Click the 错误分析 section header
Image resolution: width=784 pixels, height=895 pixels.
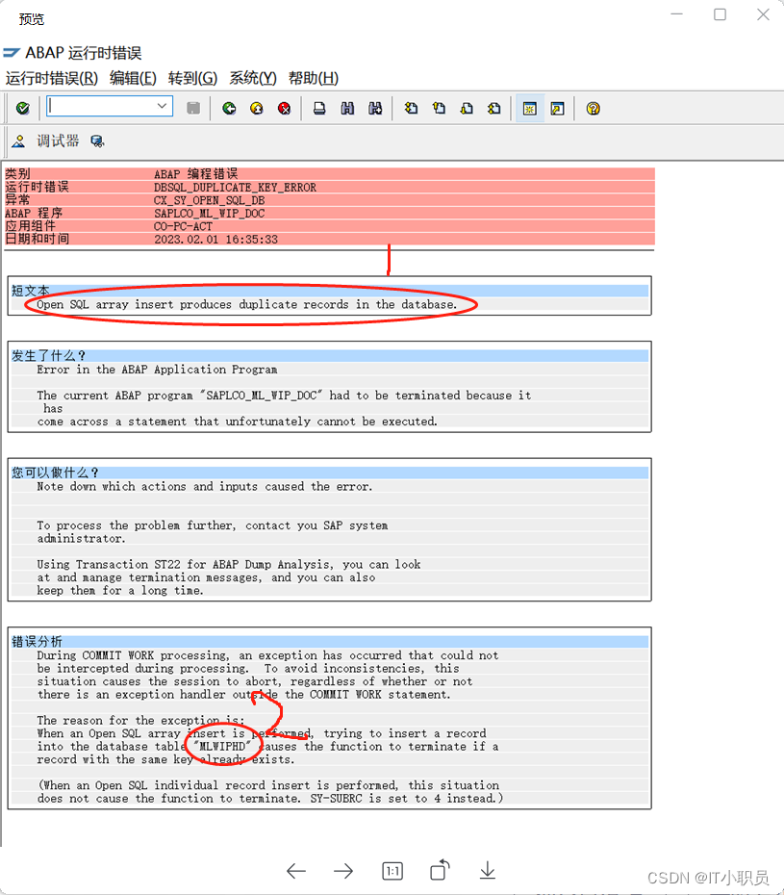tap(330, 642)
